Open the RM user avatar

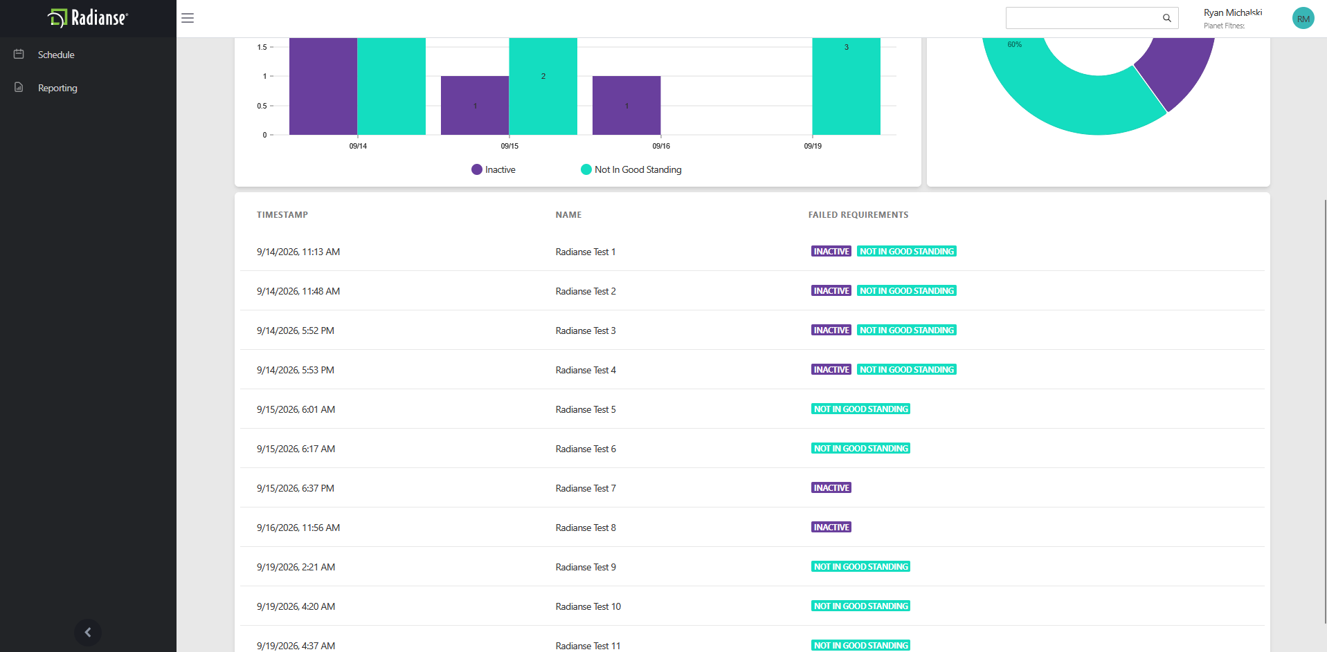pyautogui.click(x=1303, y=18)
